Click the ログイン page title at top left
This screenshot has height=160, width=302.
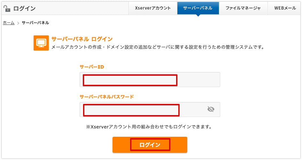point(25,9)
